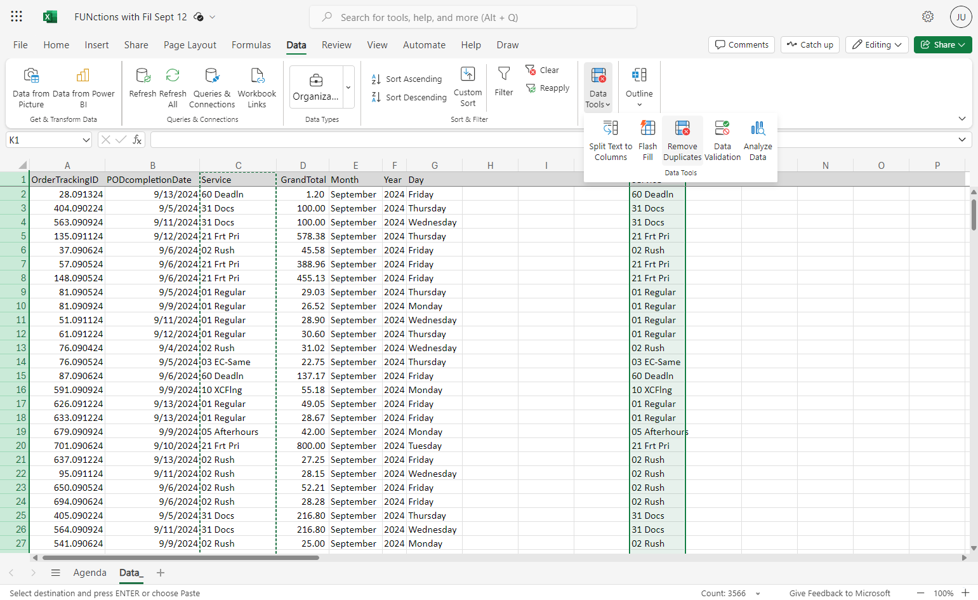
Task: Open the ribbon display options chevron
Action: [x=962, y=119]
